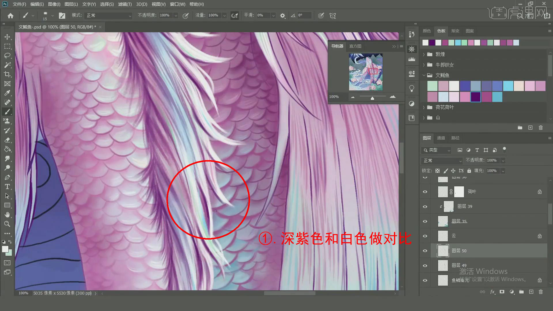Collapse the 文鳐鱼 swatch folder

point(424,75)
